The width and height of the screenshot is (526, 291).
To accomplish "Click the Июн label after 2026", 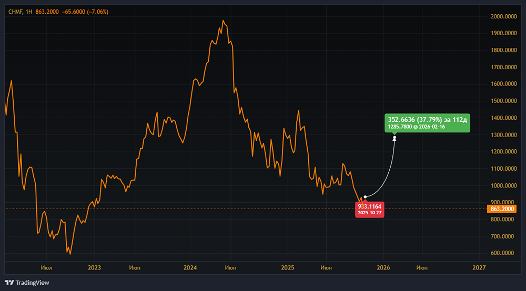I will coord(422,267).
